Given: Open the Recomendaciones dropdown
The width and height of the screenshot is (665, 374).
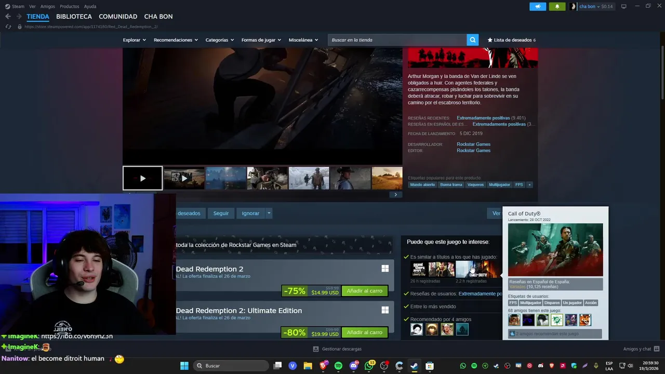Looking at the screenshot, I should pyautogui.click(x=176, y=40).
